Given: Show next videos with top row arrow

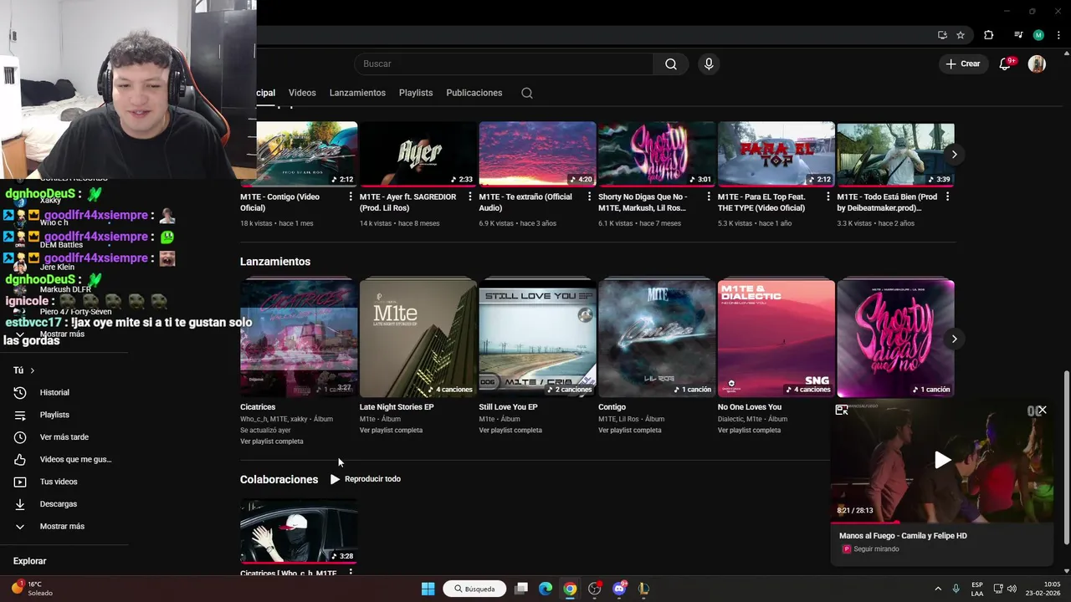Looking at the screenshot, I should [x=954, y=155].
